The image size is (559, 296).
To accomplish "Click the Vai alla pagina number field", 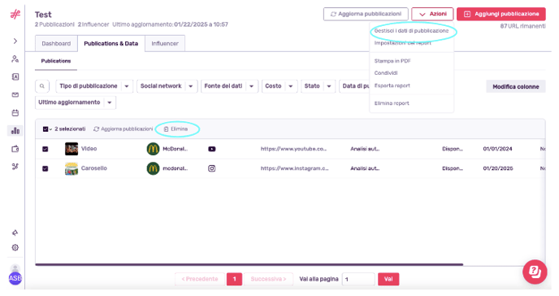I will 358,279.
